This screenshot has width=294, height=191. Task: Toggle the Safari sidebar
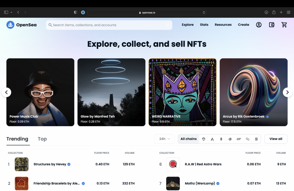click(6, 12)
